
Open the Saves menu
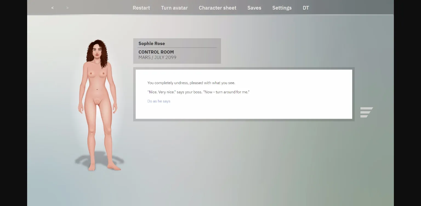tap(254, 8)
